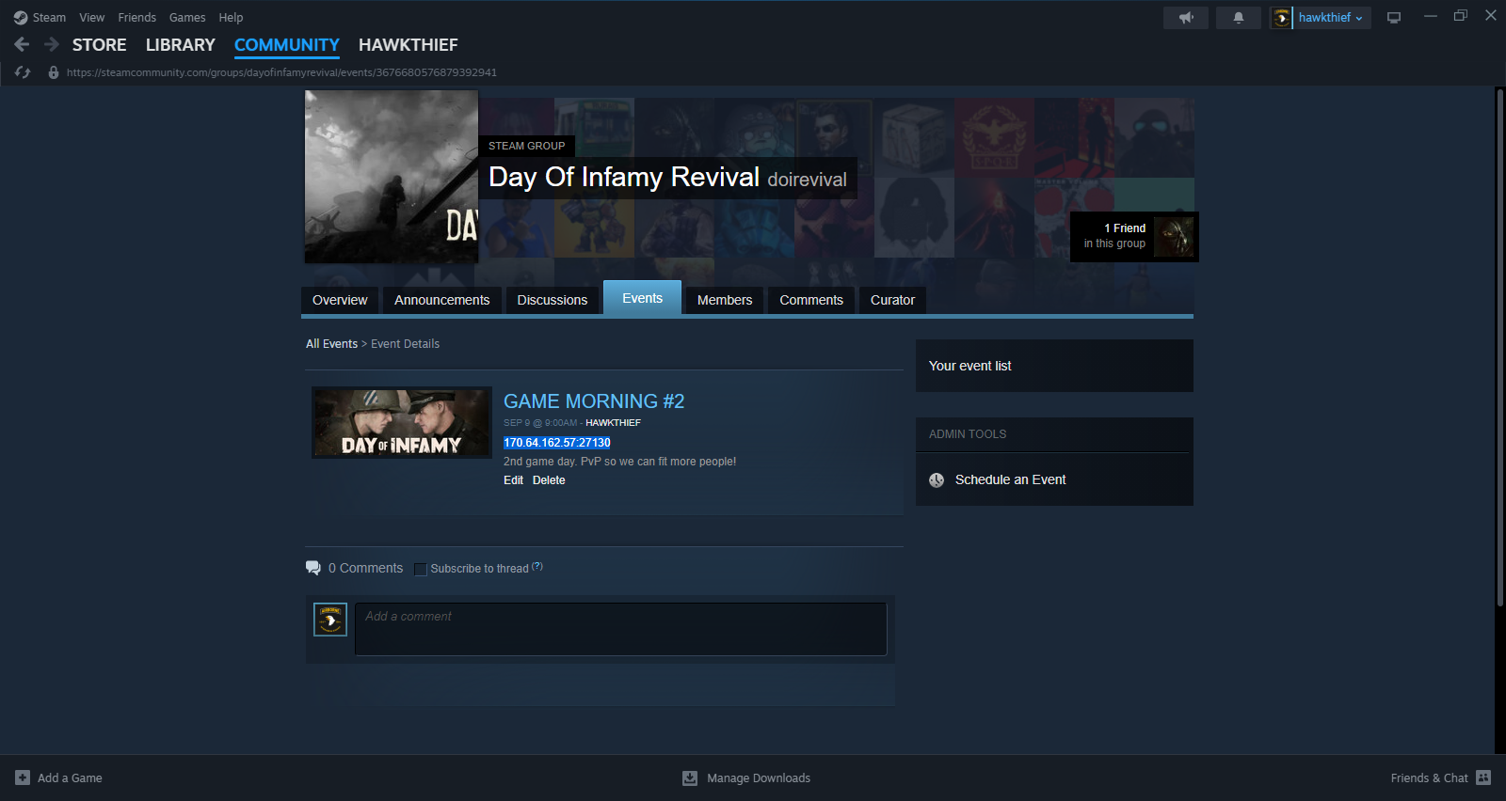Go forward using the forward arrow
This screenshot has height=801, width=1506.
click(52, 44)
